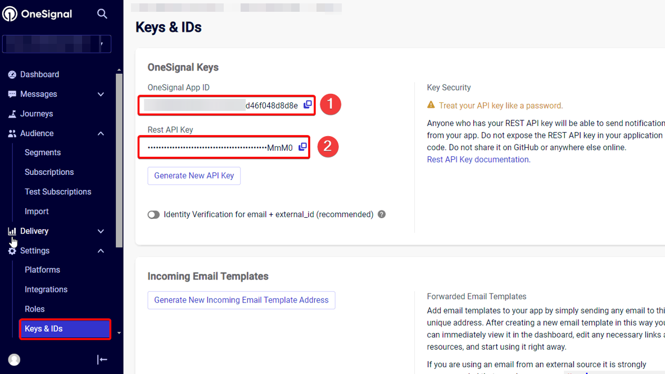
Task: Open Platforms under Settings
Action: pos(42,270)
